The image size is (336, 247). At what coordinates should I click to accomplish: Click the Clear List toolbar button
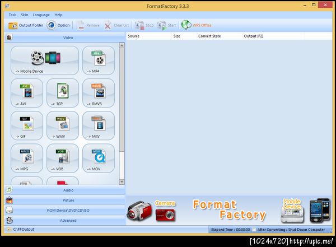click(x=116, y=26)
